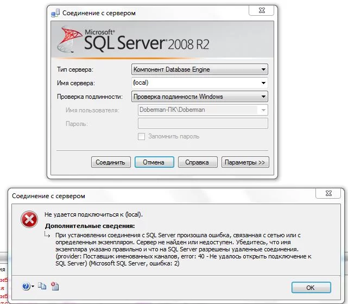Click the 'Дополнительные сведения:' heading
Viewport: 348px width, 304px height.
90,226
